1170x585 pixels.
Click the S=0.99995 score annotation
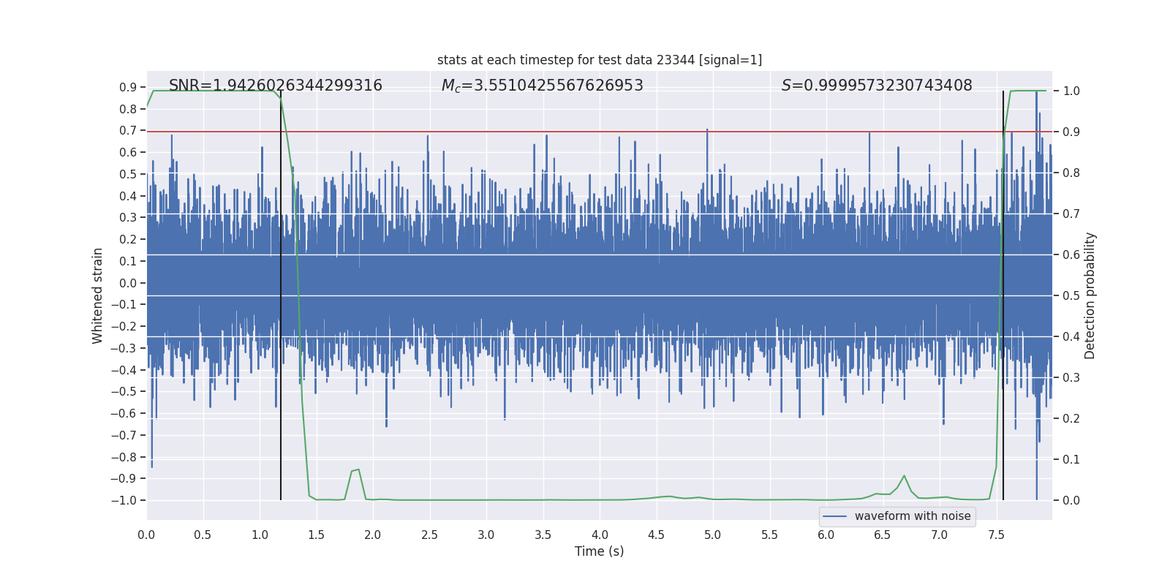point(877,86)
